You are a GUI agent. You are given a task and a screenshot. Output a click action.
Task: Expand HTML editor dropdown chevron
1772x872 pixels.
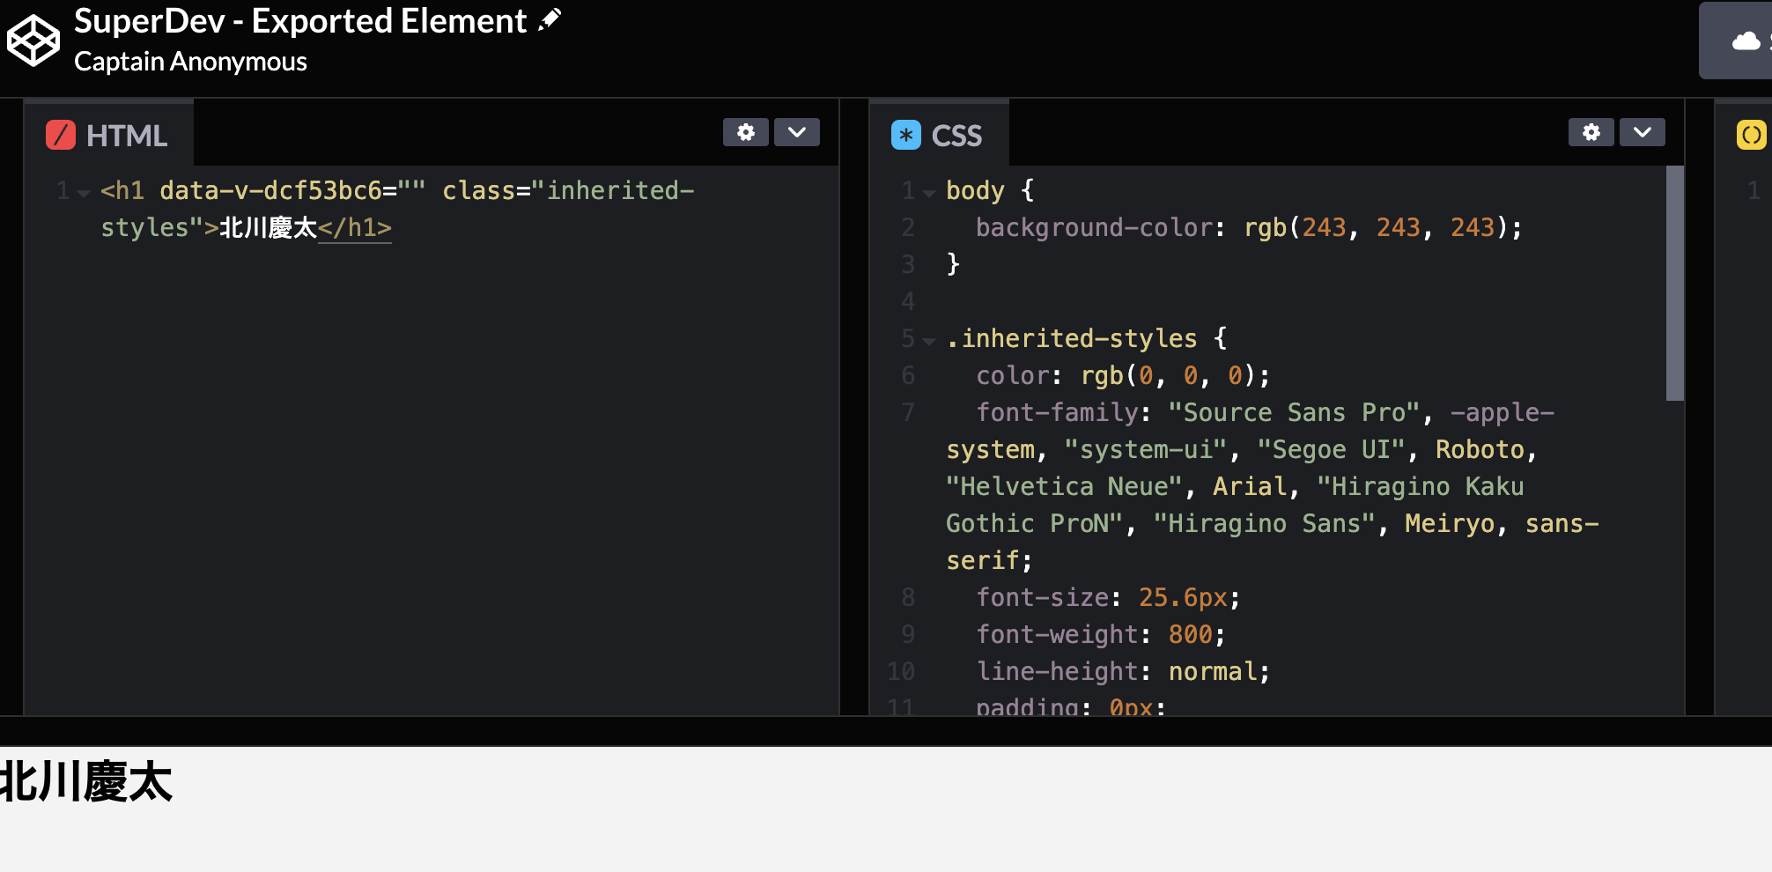tap(797, 132)
